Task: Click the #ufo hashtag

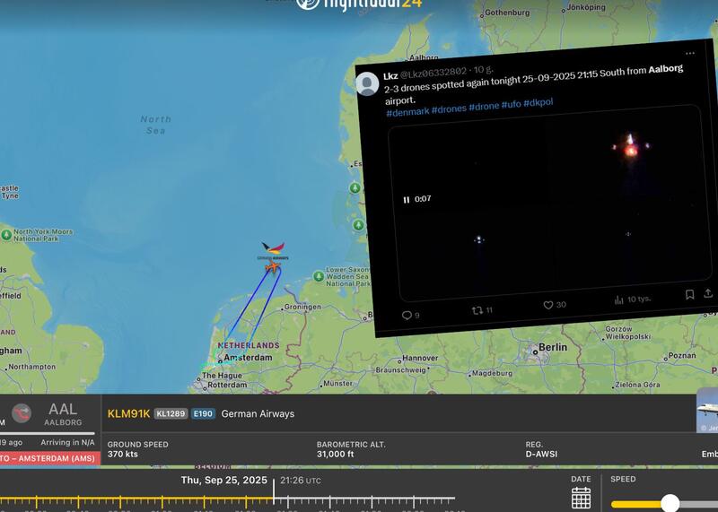Action: pos(511,104)
